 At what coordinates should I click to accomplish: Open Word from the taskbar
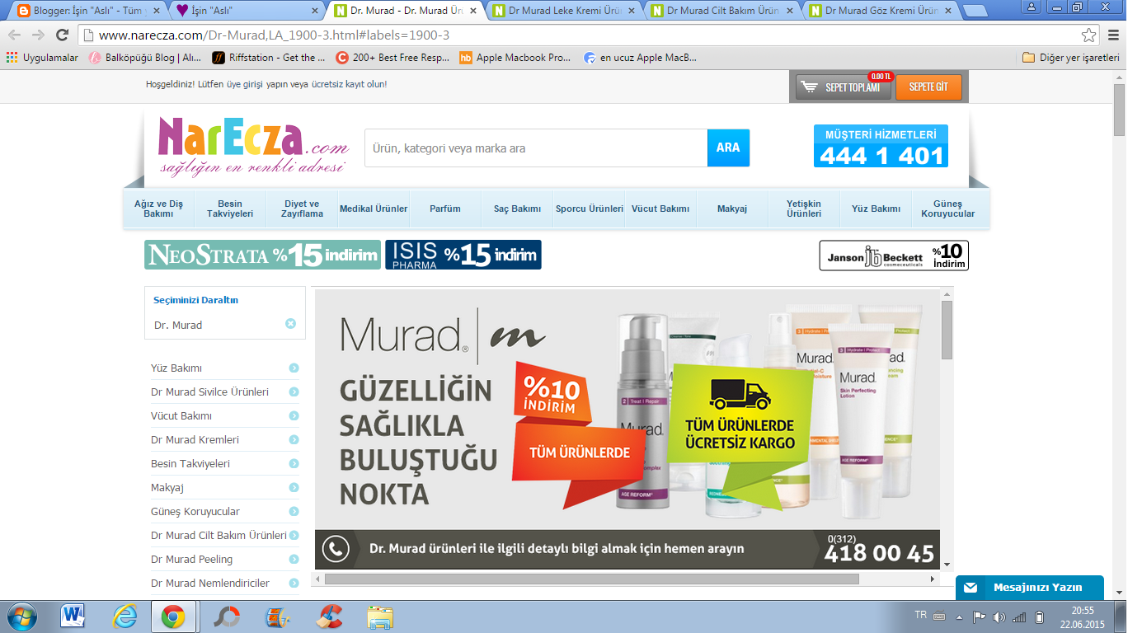pyautogui.click(x=73, y=616)
